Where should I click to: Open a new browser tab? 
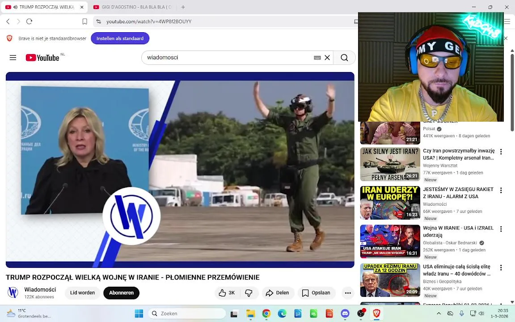[183, 7]
